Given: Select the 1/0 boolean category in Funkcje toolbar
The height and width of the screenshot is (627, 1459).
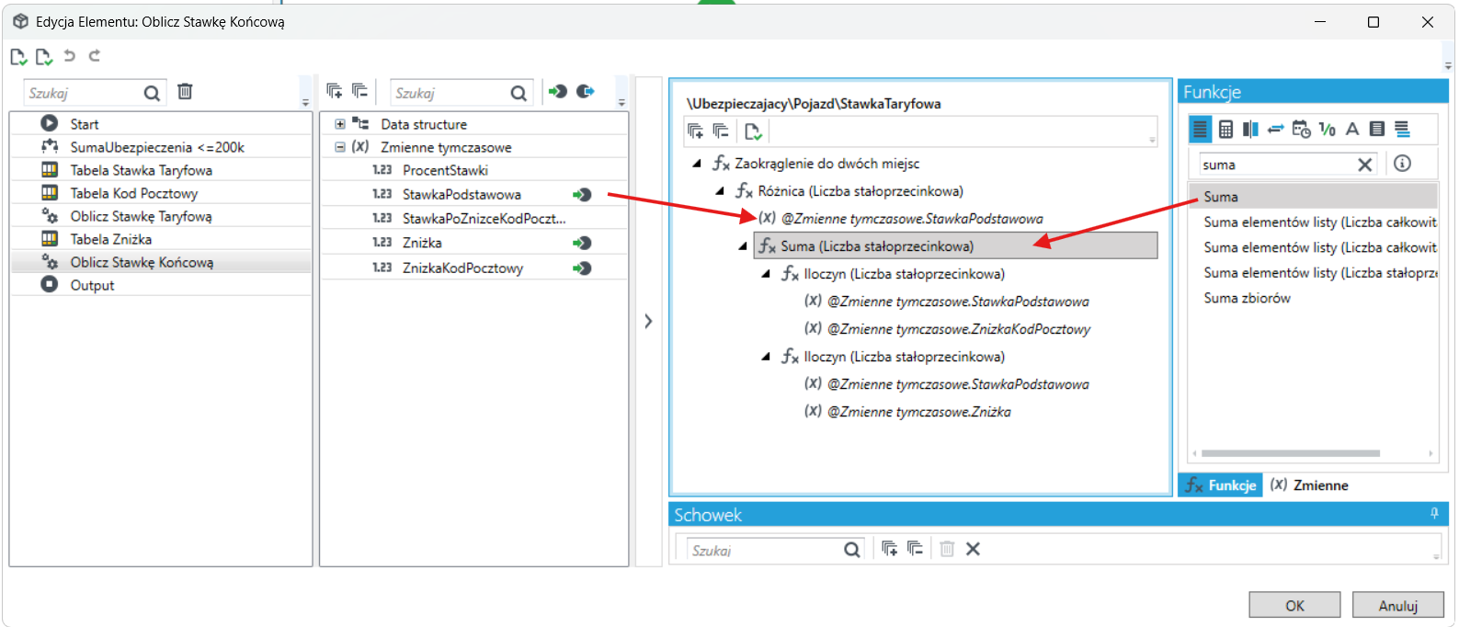Looking at the screenshot, I should click(1327, 130).
